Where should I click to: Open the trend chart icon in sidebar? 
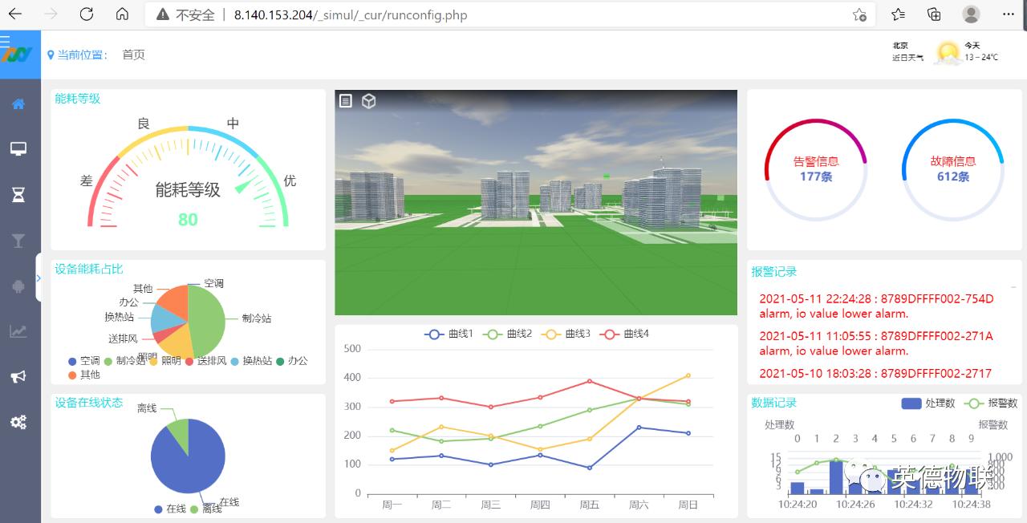point(18,331)
